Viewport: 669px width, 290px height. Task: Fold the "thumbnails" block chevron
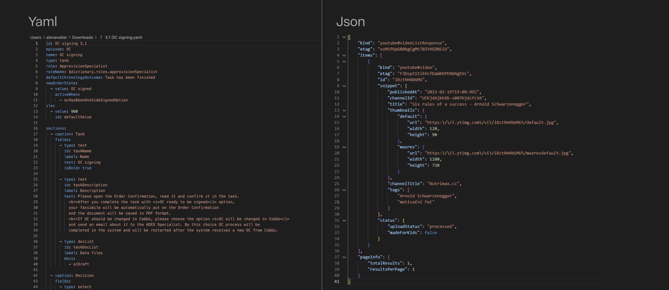pyautogui.click(x=344, y=110)
